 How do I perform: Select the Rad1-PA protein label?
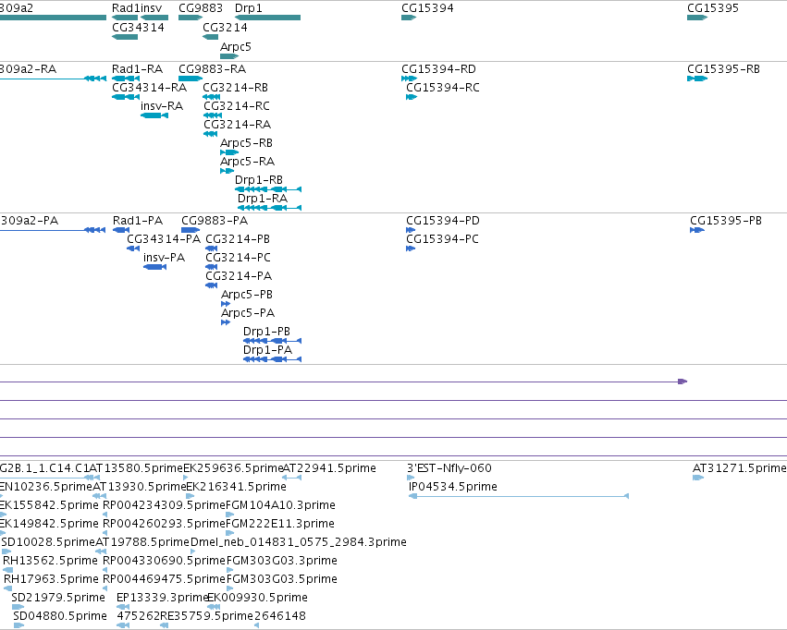(x=138, y=221)
